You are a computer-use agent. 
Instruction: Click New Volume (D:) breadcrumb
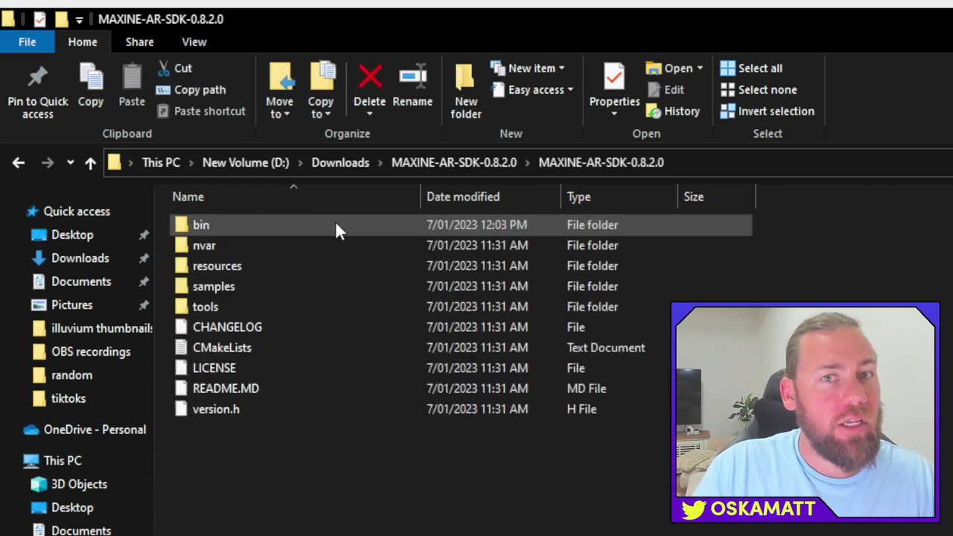tap(245, 162)
